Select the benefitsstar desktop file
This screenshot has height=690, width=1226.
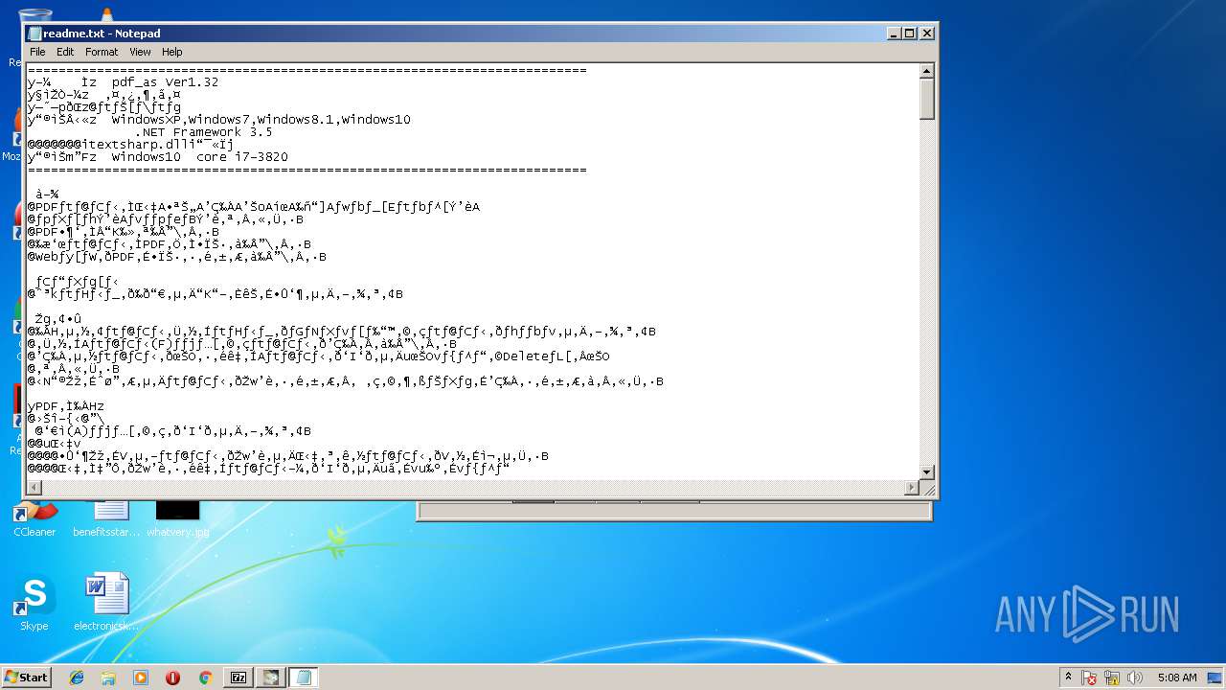[106, 520]
